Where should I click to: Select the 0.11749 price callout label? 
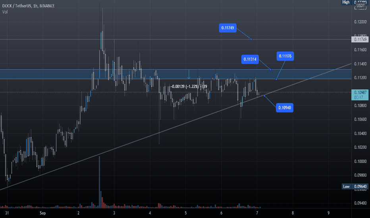click(228, 28)
